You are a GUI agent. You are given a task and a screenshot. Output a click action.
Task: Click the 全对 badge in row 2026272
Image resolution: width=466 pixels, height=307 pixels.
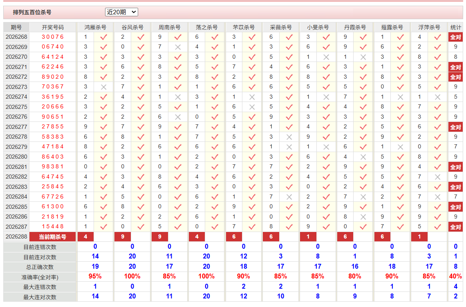pos(456,77)
